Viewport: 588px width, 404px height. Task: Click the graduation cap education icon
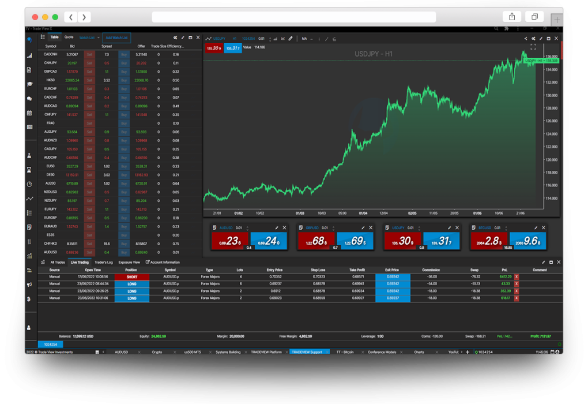point(29,84)
